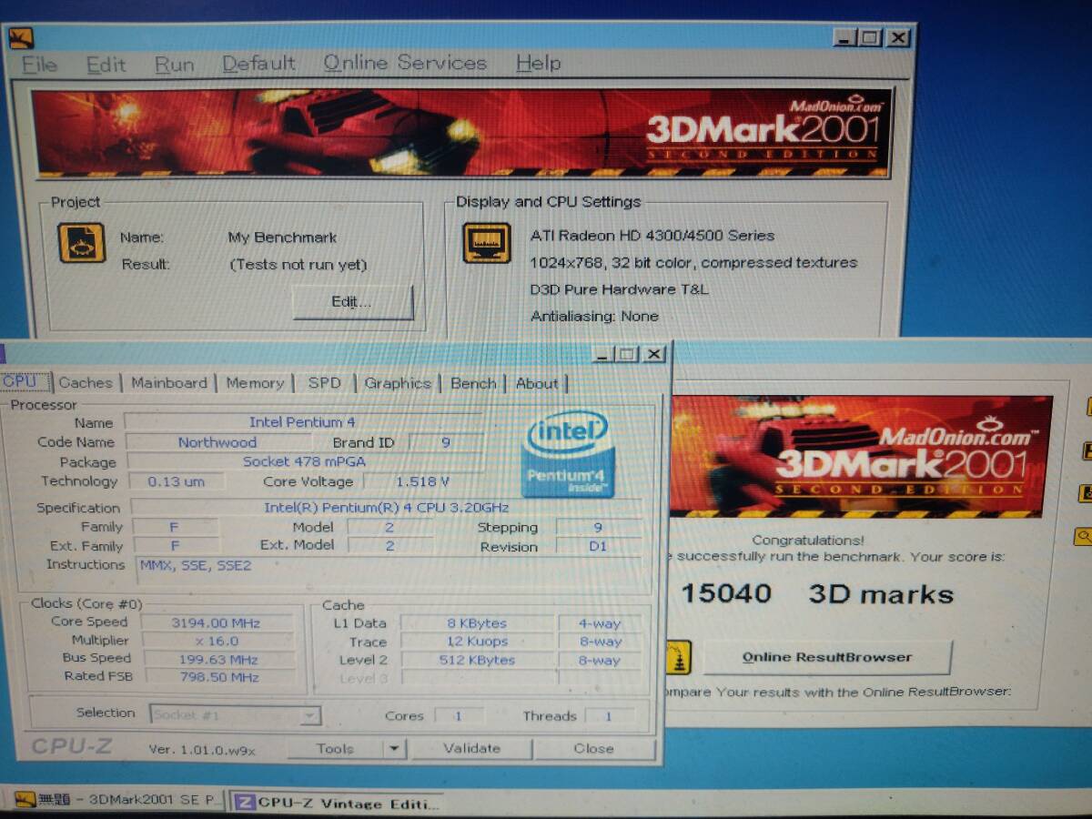Minimize the CPU-Z window
This screenshot has width=1092, height=819.
602,354
